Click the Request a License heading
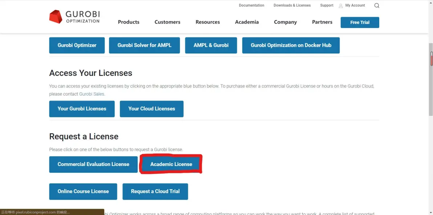Screen dimensions: 433x215 [x=84, y=136]
